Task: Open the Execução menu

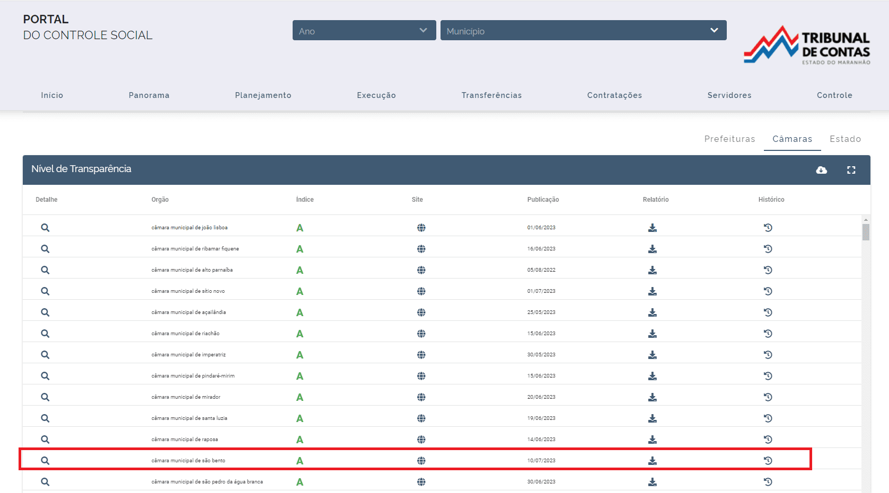Action: point(376,95)
